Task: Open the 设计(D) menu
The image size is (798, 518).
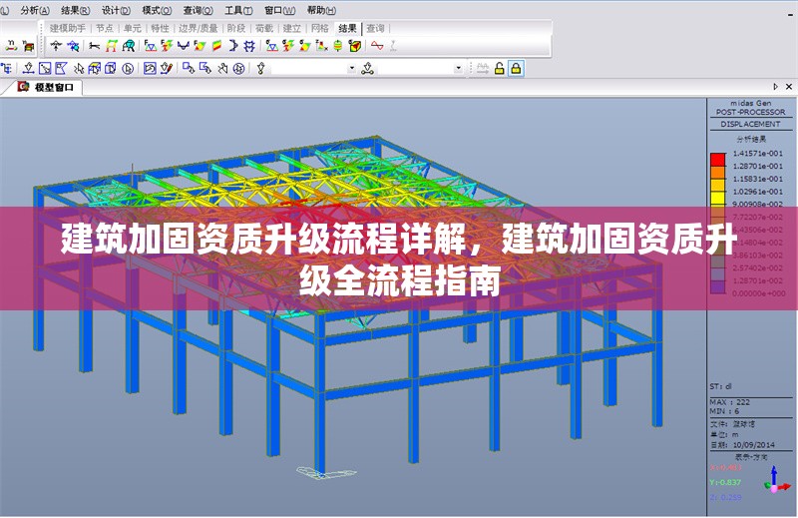Action: (x=116, y=10)
